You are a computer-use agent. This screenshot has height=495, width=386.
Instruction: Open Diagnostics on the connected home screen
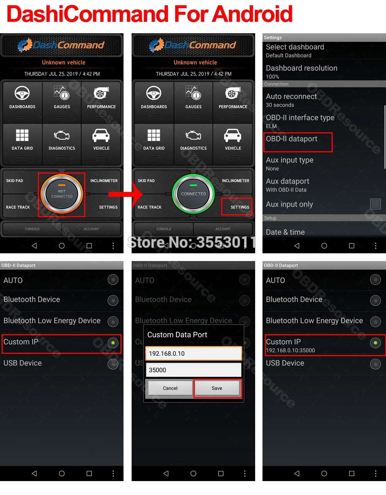pos(193,144)
